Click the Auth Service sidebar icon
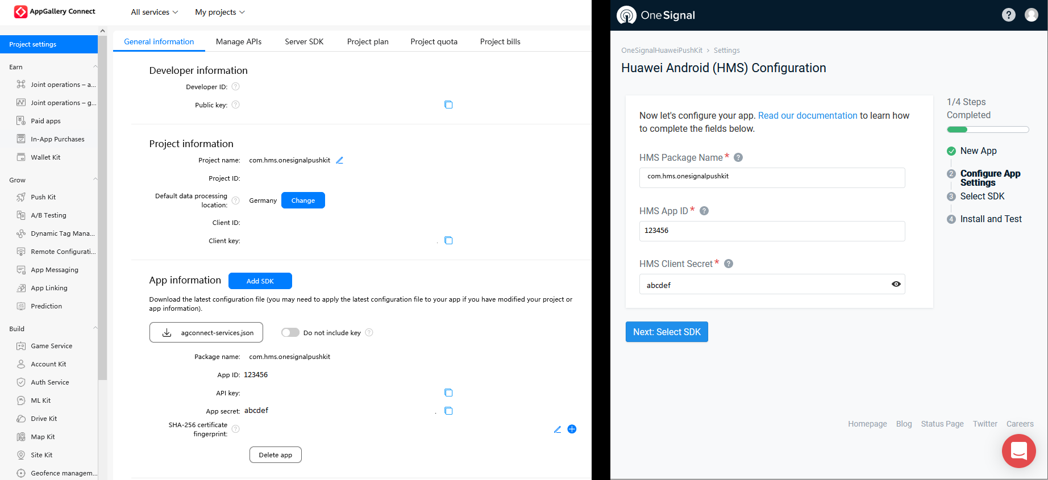1048x480 pixels. 21,382
